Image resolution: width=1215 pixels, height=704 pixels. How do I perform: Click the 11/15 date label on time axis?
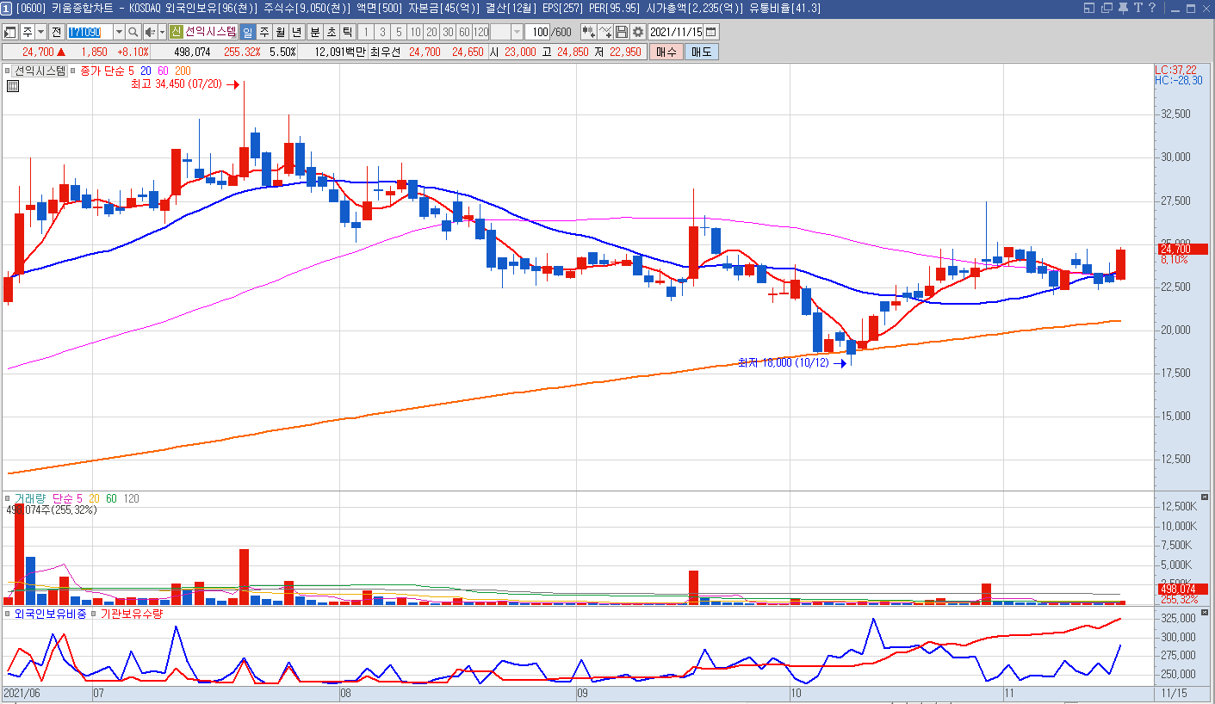(1172, 692)
